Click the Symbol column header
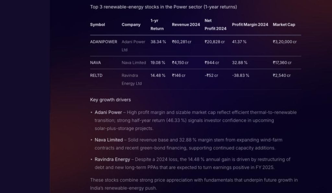332x193 pixels. click(98, 25)
